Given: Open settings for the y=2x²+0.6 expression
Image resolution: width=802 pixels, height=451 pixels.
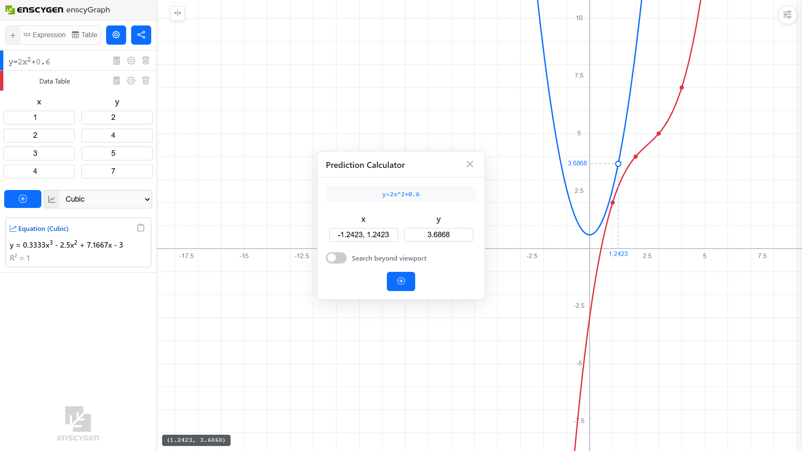Looking at the screenshot, I should (x=131, y=61).
